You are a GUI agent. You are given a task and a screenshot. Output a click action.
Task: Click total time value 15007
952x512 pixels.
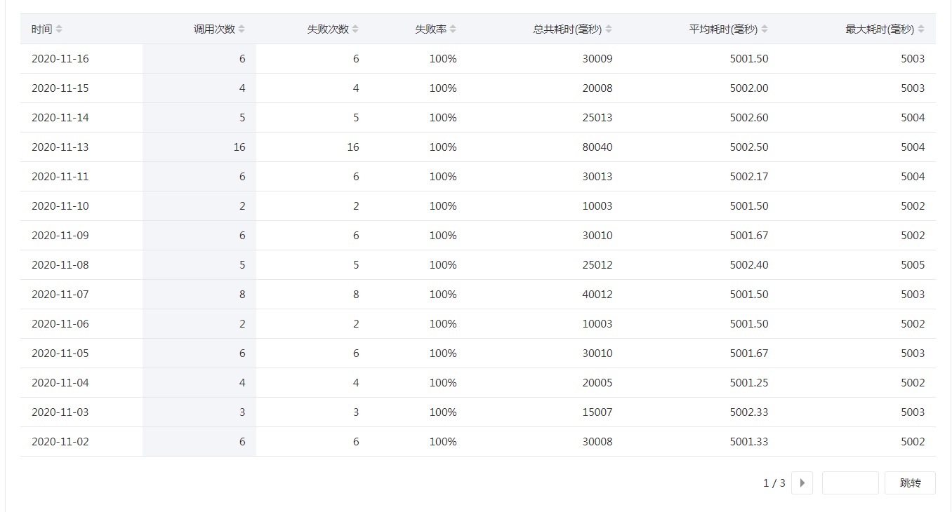click(x=597, y=412)
